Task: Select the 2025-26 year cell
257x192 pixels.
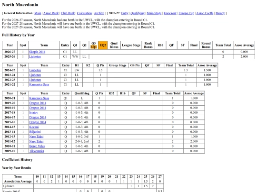Action: (x=10, y=57)
